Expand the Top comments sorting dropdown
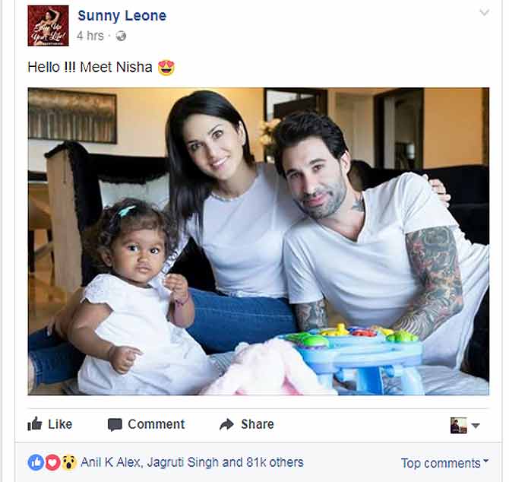Screen dimensions: 509x482 [x=444, y=463]
